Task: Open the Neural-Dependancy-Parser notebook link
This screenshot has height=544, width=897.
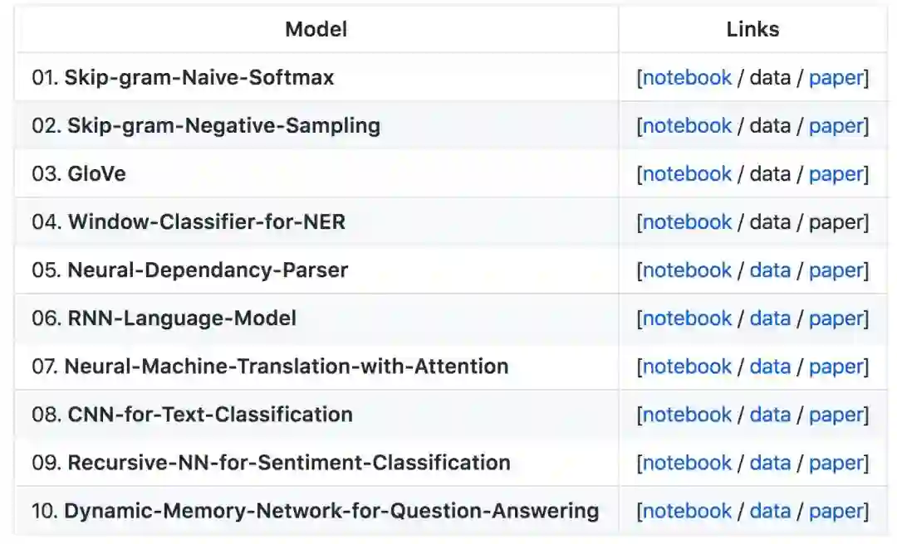Action: tap(687, 270)
